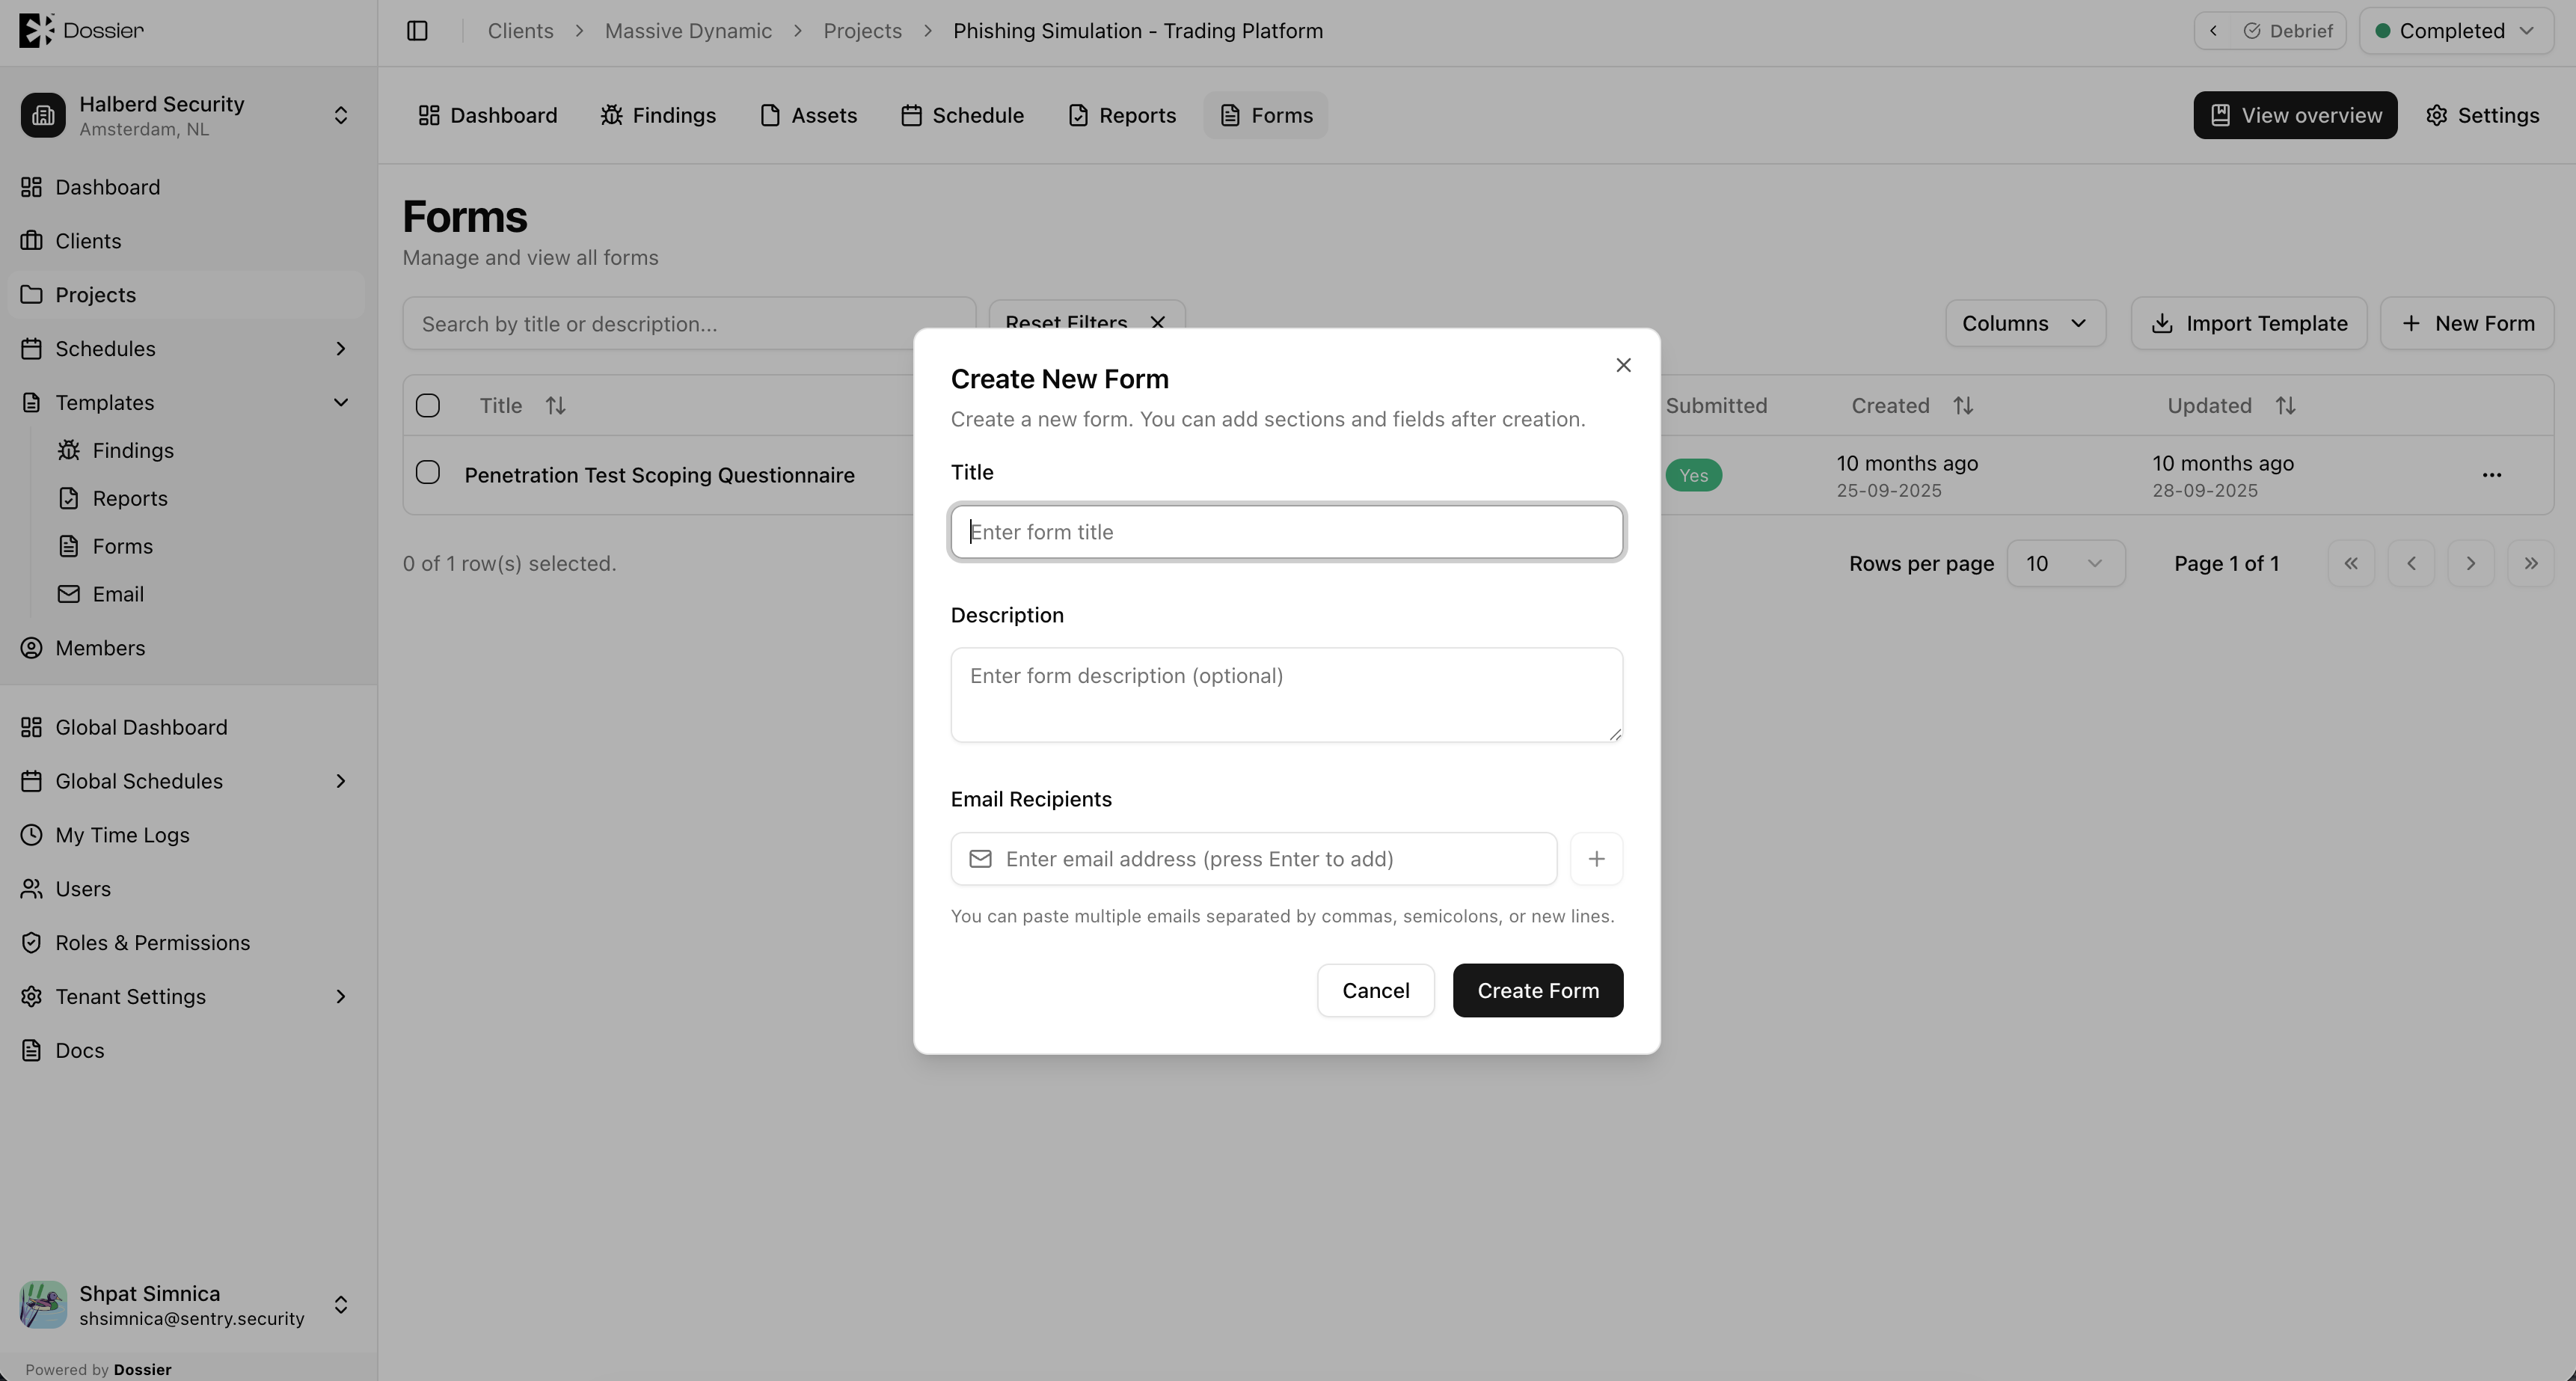The height and width of the screenshot is (1381, 2576).
Task: Sort by Updated column arrows
Action: click(2285, 405)
